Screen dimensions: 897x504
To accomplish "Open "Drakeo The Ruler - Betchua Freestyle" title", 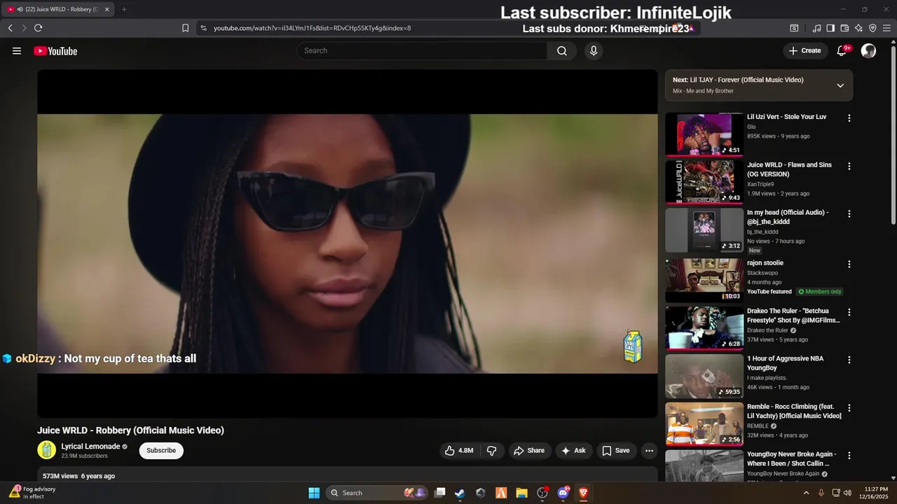I will pos(793,316).
